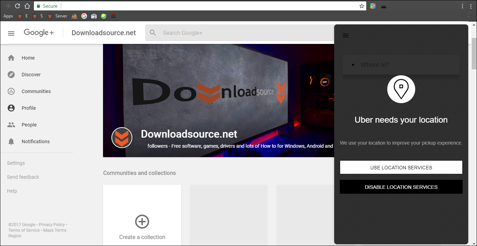Open the Uber car extension icon
This screenshot has height=246, width=477.
tap(384, 6)
